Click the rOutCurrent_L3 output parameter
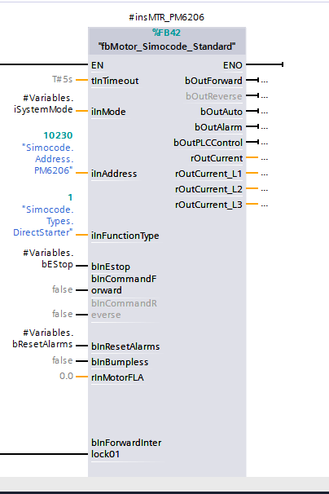 coord(208,205)
